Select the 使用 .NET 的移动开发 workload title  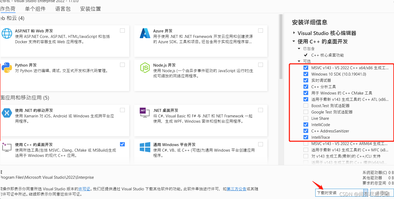(x=34, y=110)
